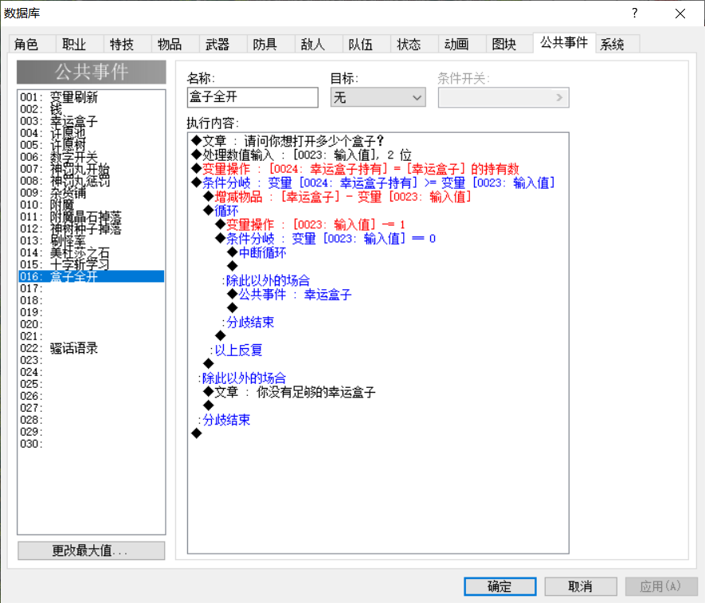Viewport: 705px width, 603px height.
Task: Switch to the 职业 tab
Action: [80, 45]
